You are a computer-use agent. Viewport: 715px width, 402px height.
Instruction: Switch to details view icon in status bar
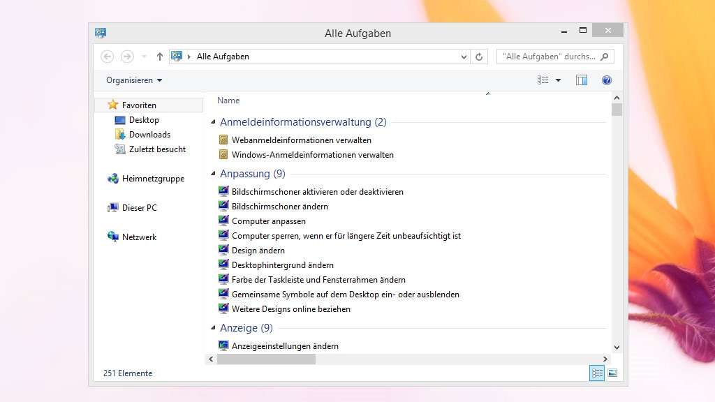tap(597, 373)
